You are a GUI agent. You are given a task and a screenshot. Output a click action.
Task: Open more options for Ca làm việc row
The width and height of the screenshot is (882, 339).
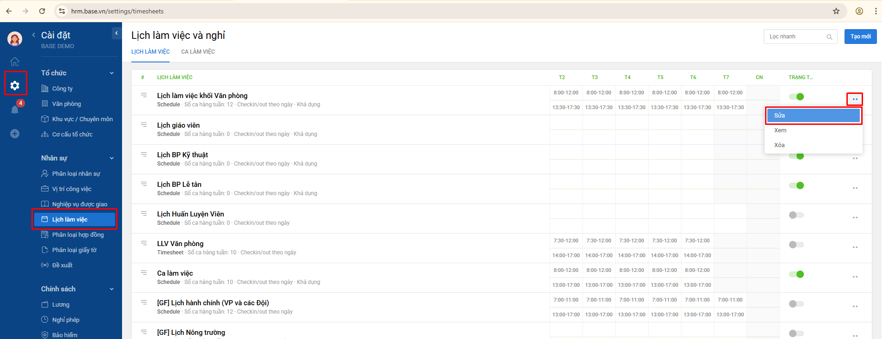[855, 277]
